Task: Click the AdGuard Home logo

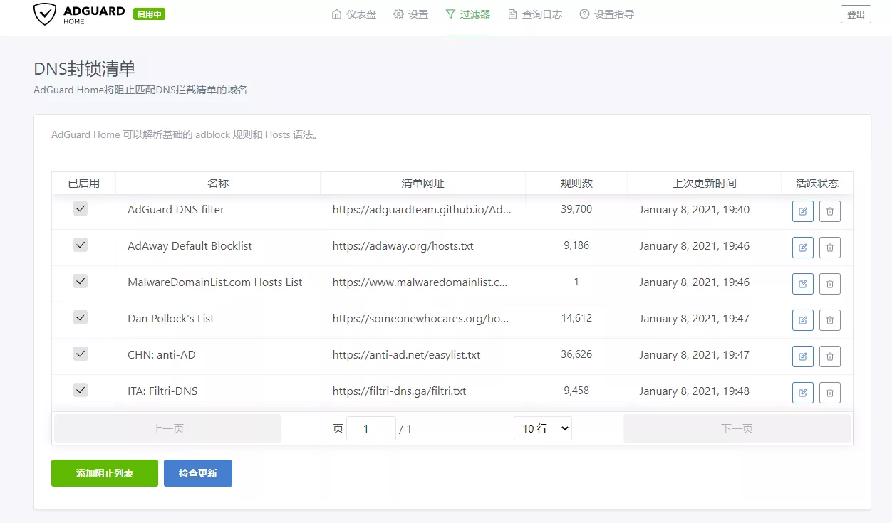Action: pyautogui.click(x=79, y=14)
